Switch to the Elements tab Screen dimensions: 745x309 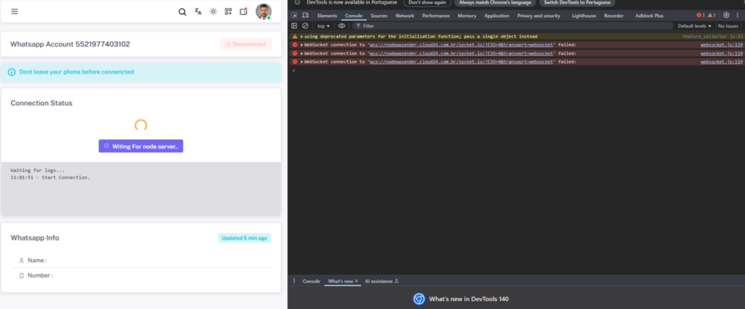tap(327, 16)
